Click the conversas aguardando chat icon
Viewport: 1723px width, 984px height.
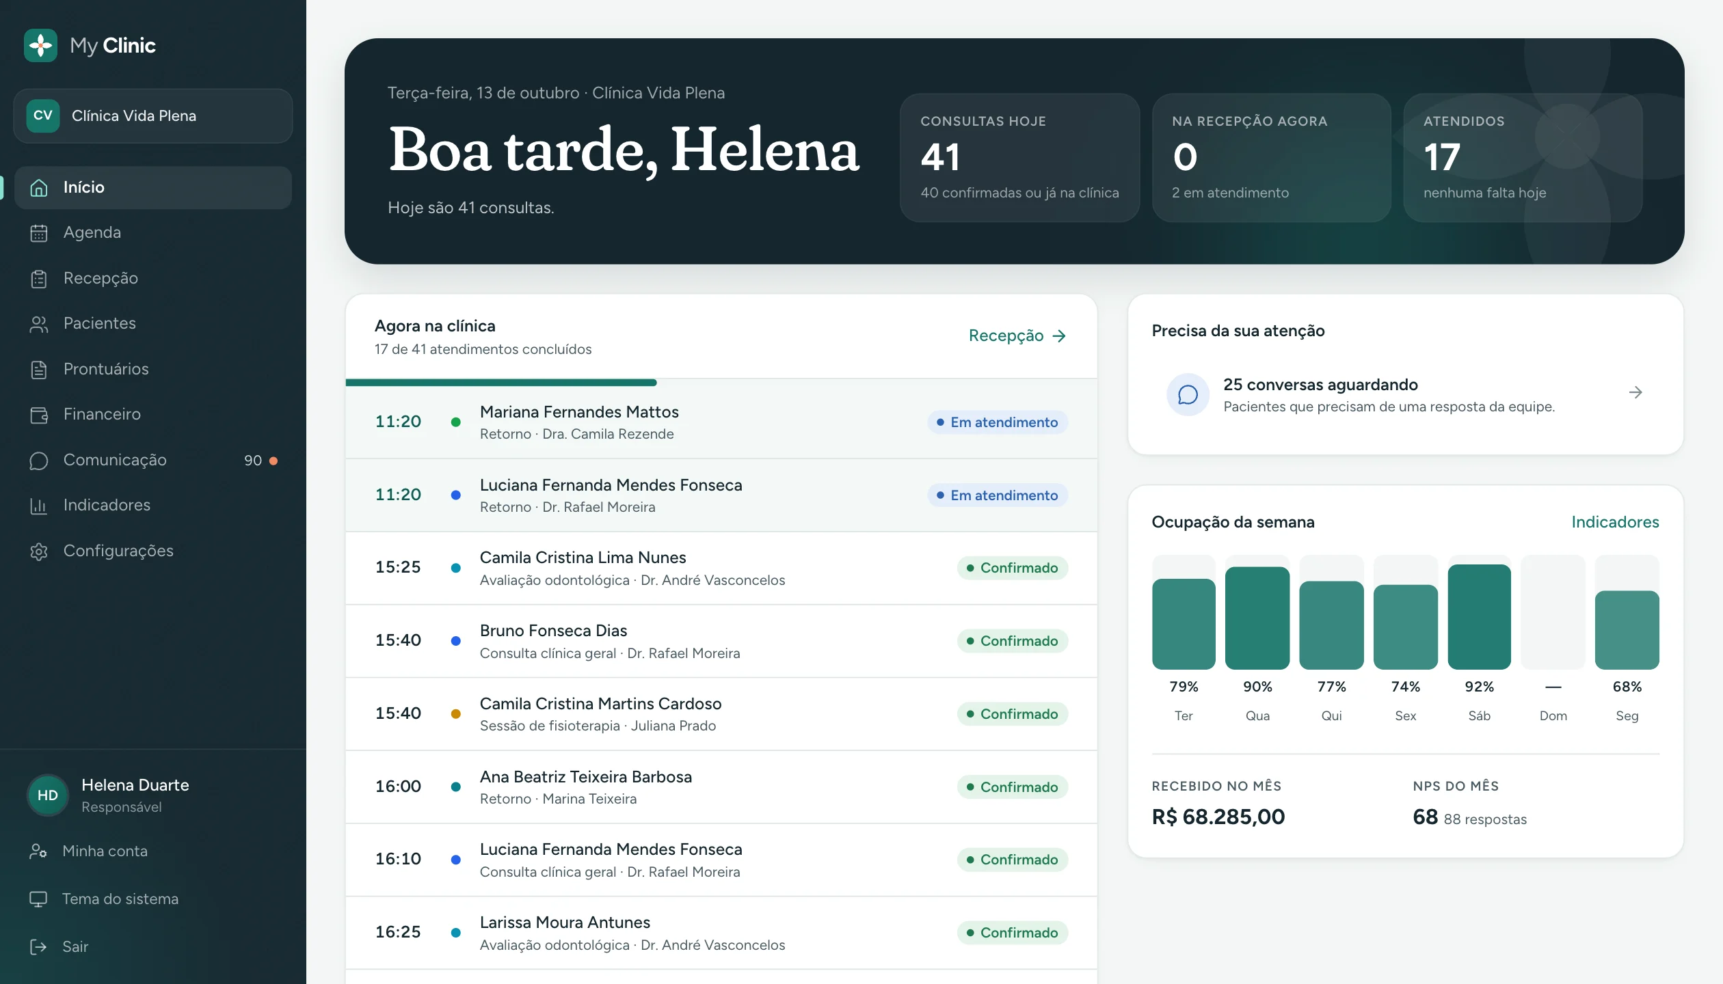pos(1188,394)
